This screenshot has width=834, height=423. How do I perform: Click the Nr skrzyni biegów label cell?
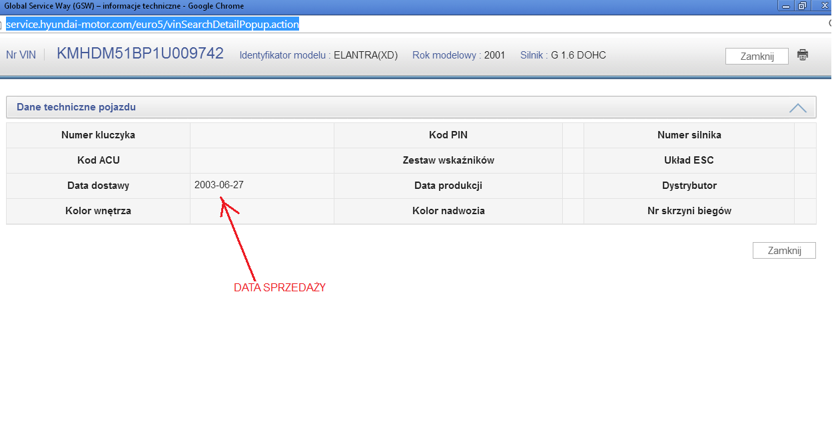[689, 211]
